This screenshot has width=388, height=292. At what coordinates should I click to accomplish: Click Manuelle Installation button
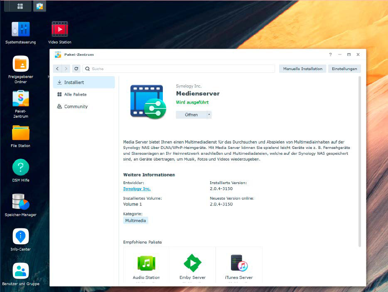click(x=302, y=69)
